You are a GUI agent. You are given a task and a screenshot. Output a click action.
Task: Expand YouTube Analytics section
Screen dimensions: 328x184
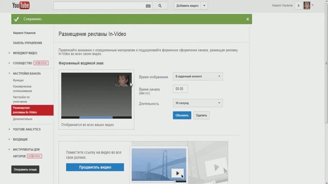(x=27, y=129)
